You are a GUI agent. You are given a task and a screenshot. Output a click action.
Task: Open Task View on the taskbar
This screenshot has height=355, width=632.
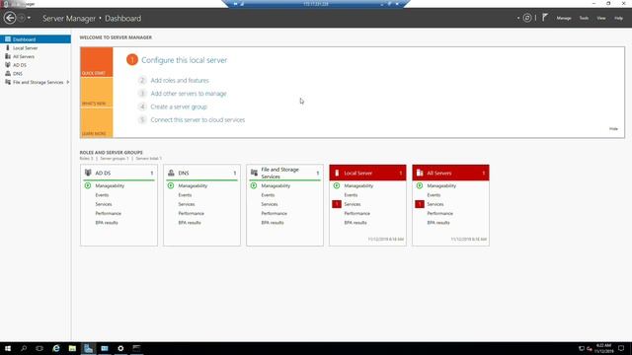click(x=39, y=348)
